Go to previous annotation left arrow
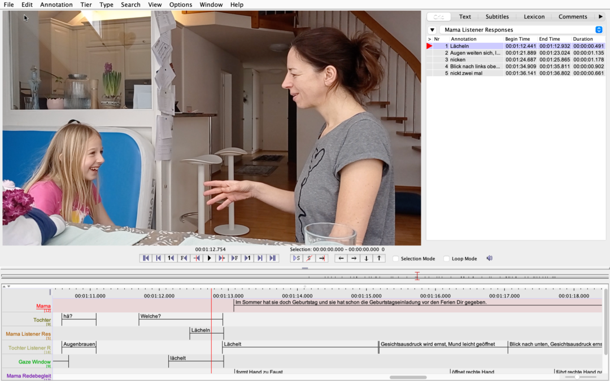This screenshot has height=381, width=610. [x=341, y=258]
